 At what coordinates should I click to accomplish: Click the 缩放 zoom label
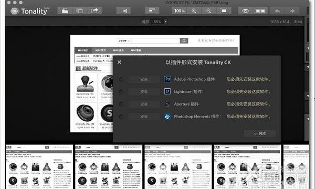point(145,22)
